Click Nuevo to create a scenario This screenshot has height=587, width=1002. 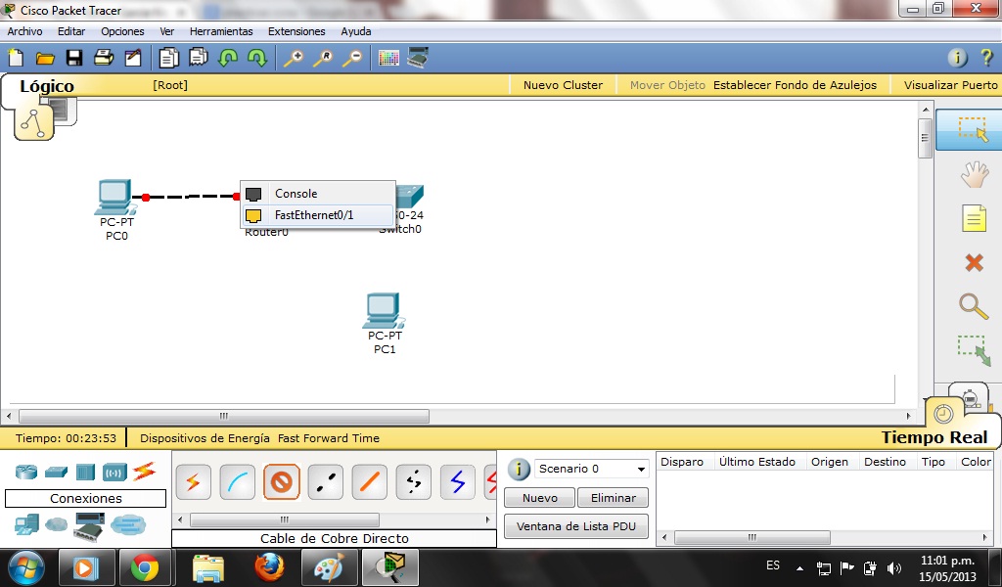click(540, 498)
